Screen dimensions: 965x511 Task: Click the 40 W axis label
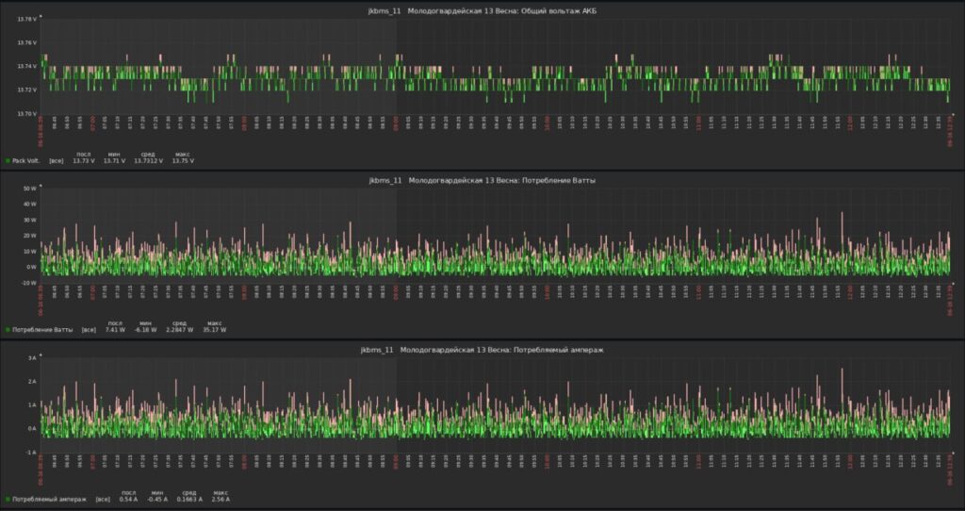coord(30,204)
